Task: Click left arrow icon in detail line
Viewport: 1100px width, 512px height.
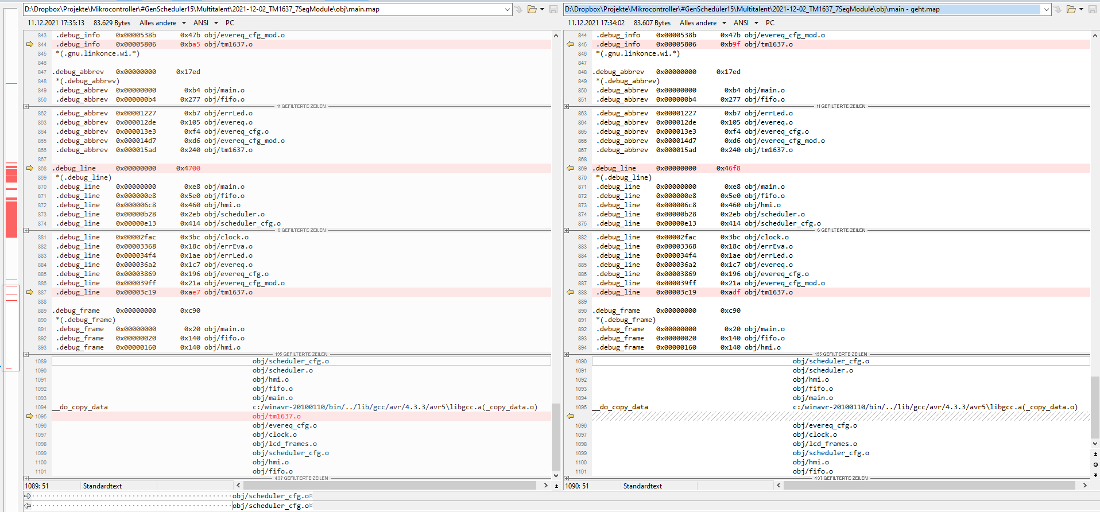Action: click(x=28, y=506)
